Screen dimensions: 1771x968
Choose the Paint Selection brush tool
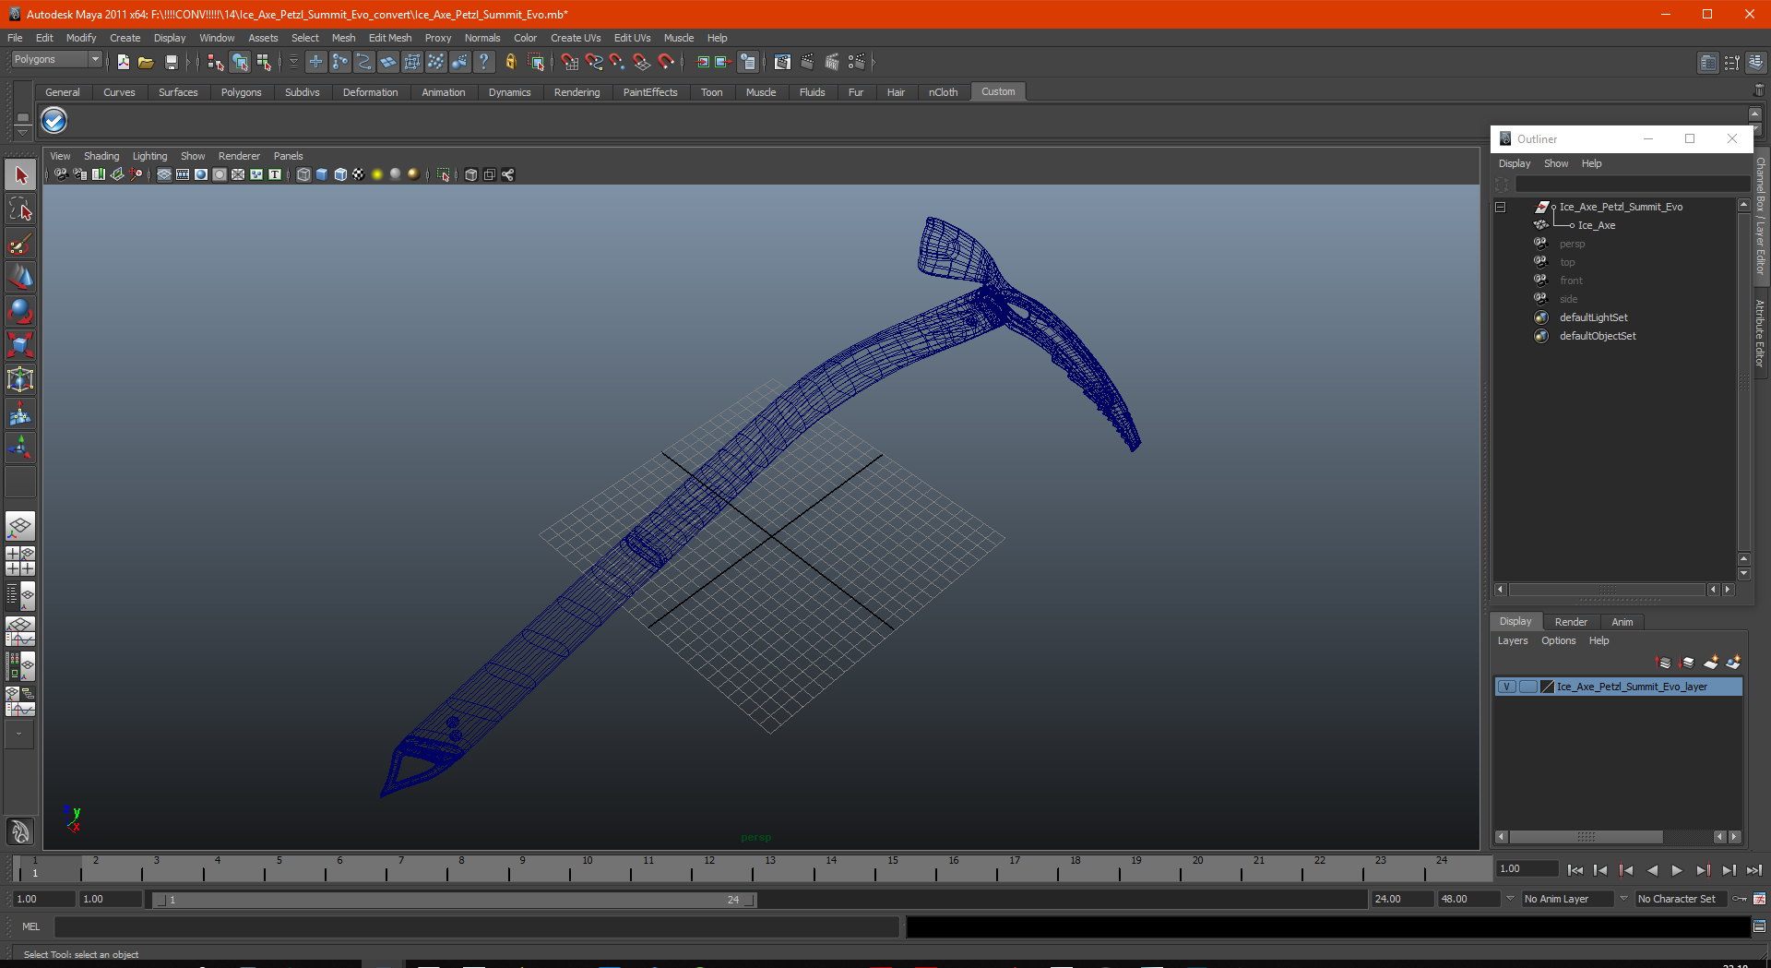(x=20, y=244)
